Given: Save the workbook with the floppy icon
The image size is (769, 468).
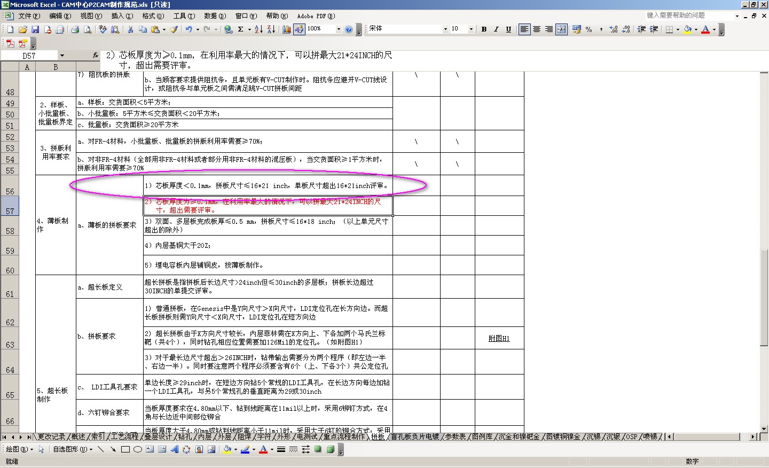Looking at the screenshot, I should tap(35, 29).
